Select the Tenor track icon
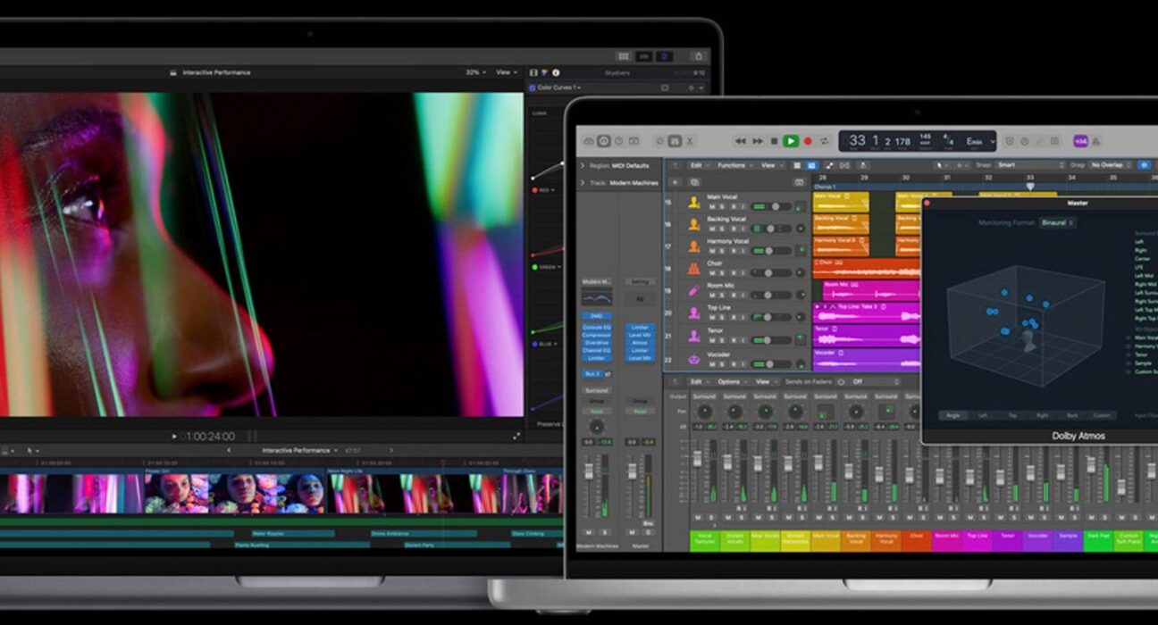Screen dimensions: 1158x625 click(693, 337)
